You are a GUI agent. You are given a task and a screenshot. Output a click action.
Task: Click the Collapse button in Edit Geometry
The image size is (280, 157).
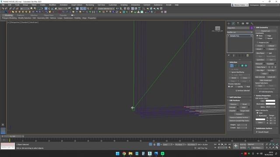point(271,46)
